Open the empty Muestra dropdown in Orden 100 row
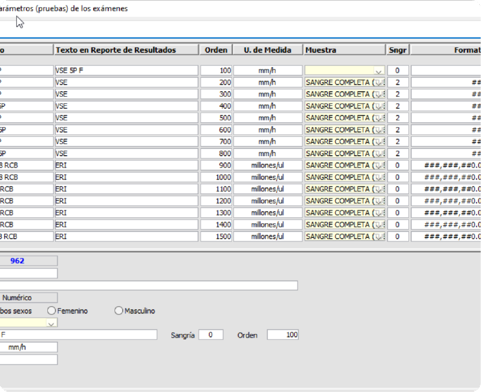This screenshot has width=481, height=392. click(379, 71)
